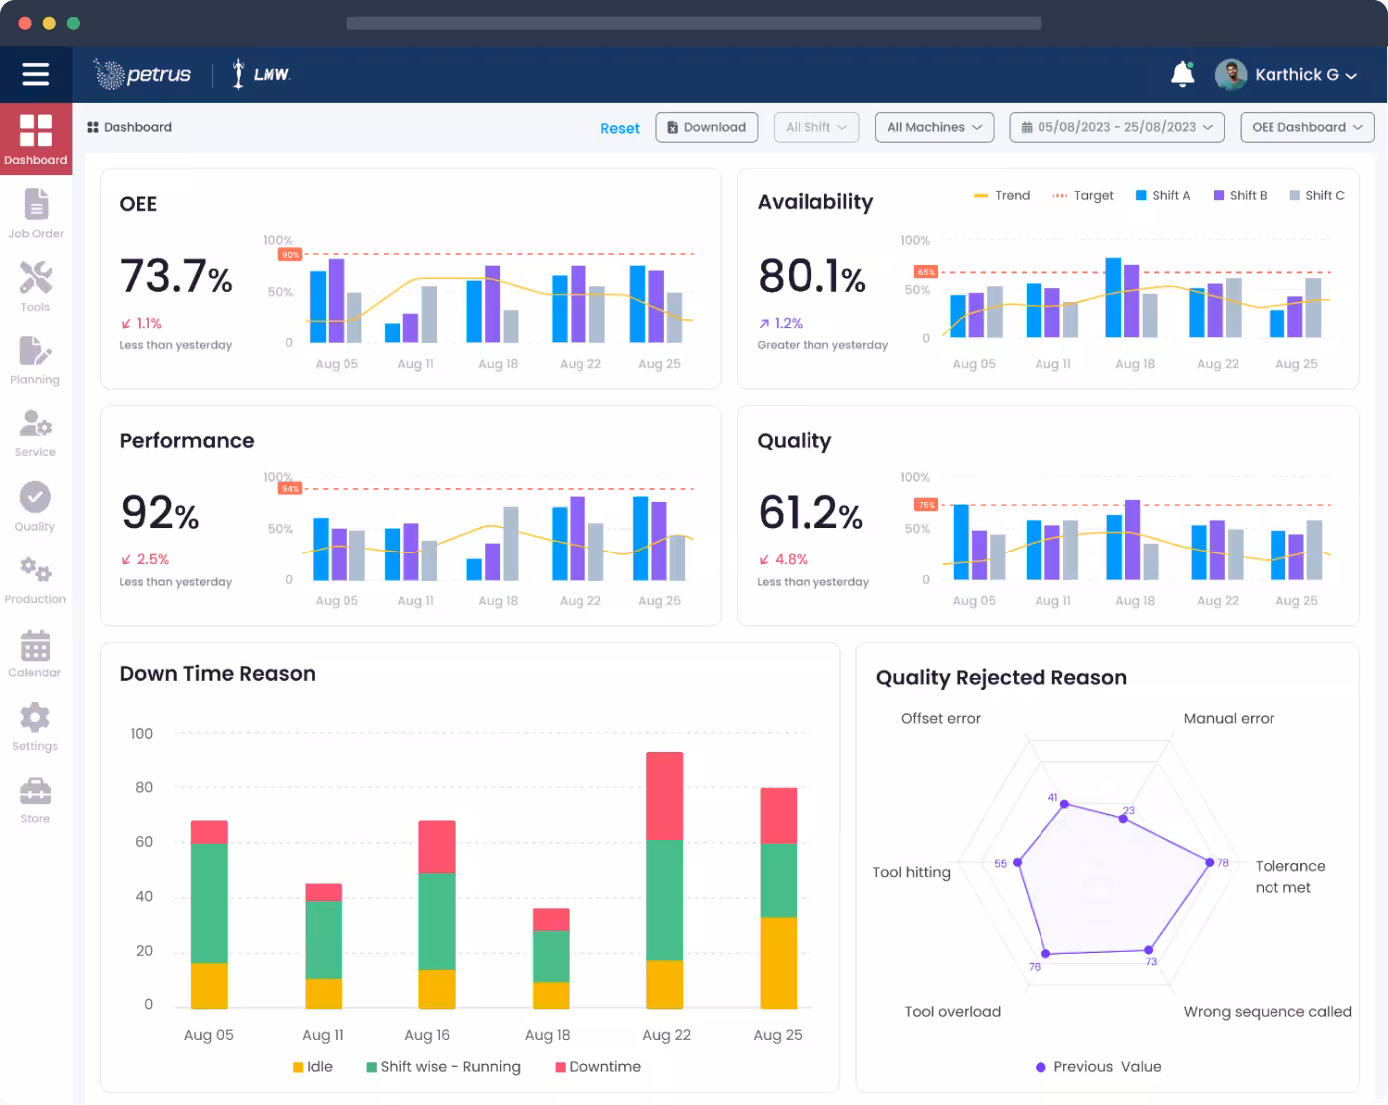The height and width of the screenshot is (1105, 1388).
Task: Click the download file icon
Action: pos(673,127)
